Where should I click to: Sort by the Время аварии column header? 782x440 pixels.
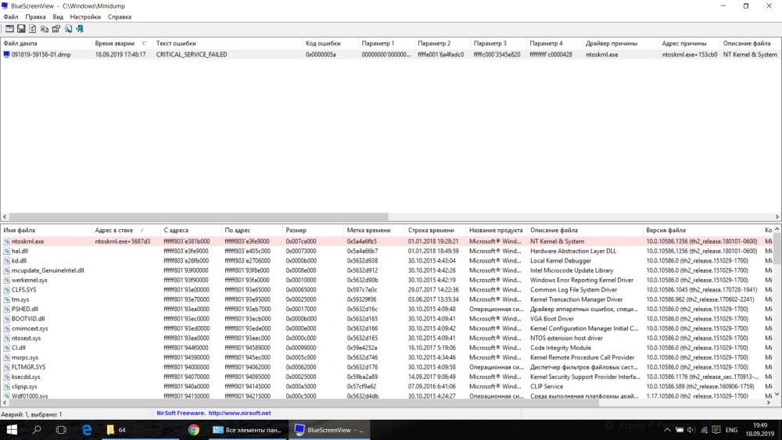point(122,43)
